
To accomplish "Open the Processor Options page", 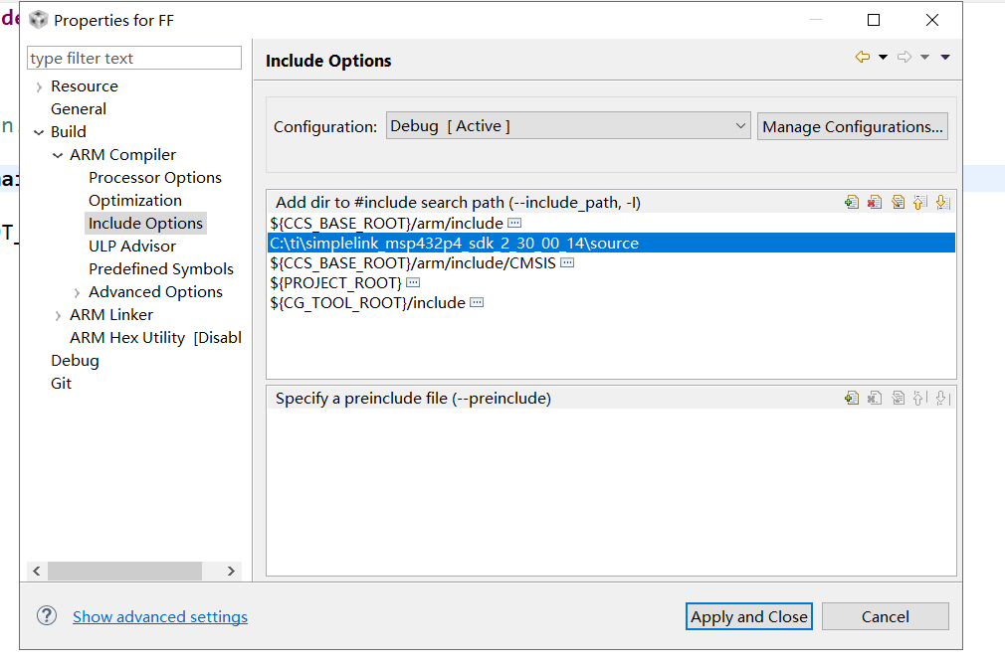I will click(x=155, y=177).
